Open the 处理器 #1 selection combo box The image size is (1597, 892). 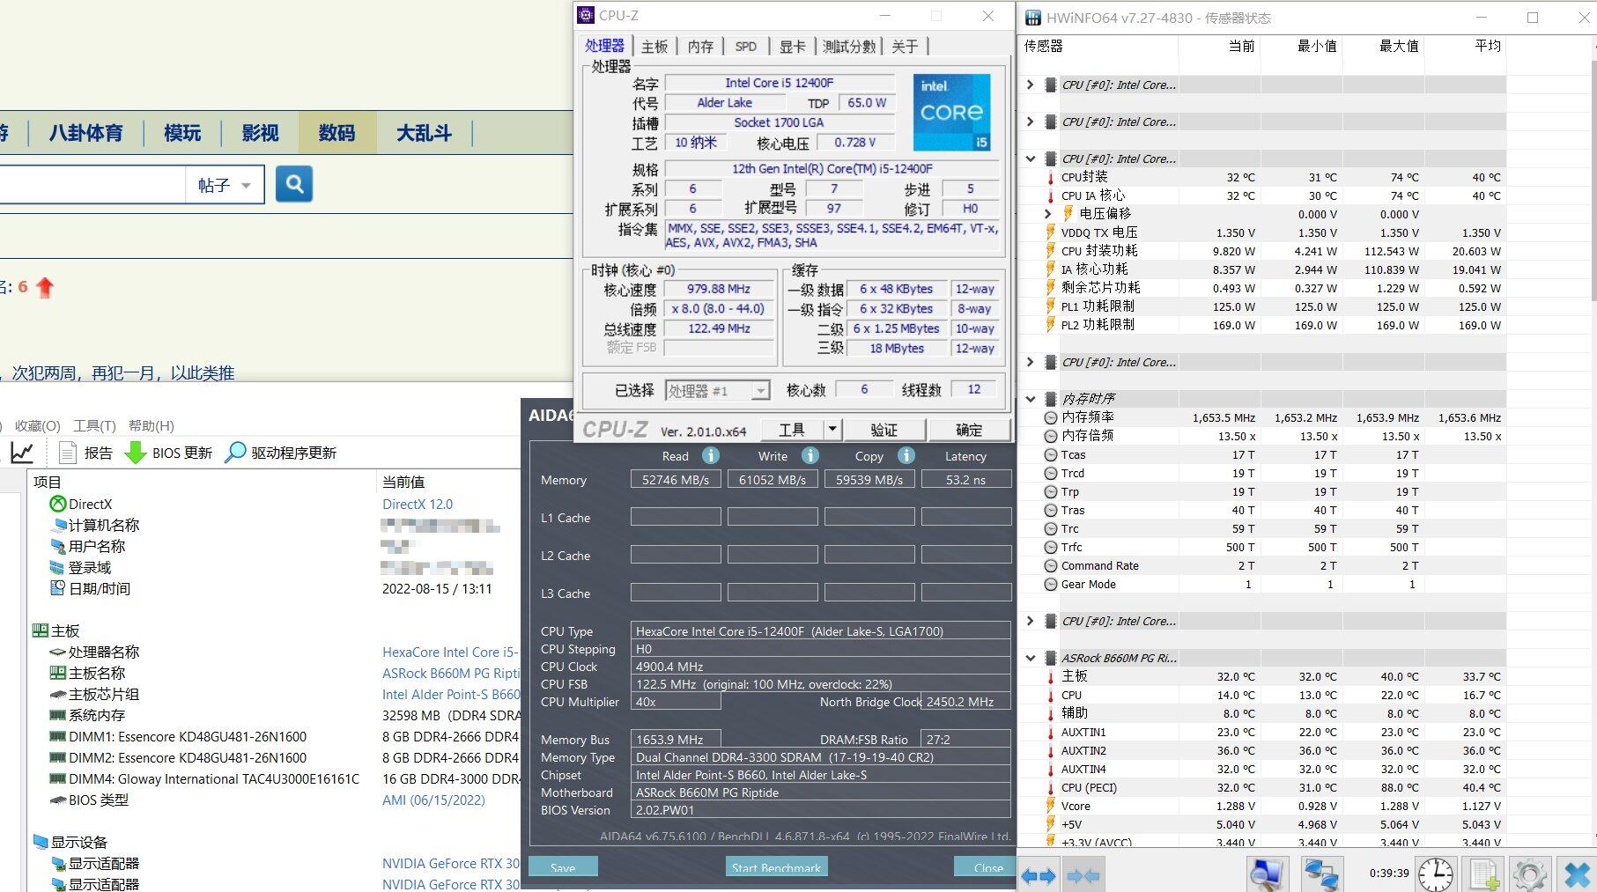pos(718,390)
